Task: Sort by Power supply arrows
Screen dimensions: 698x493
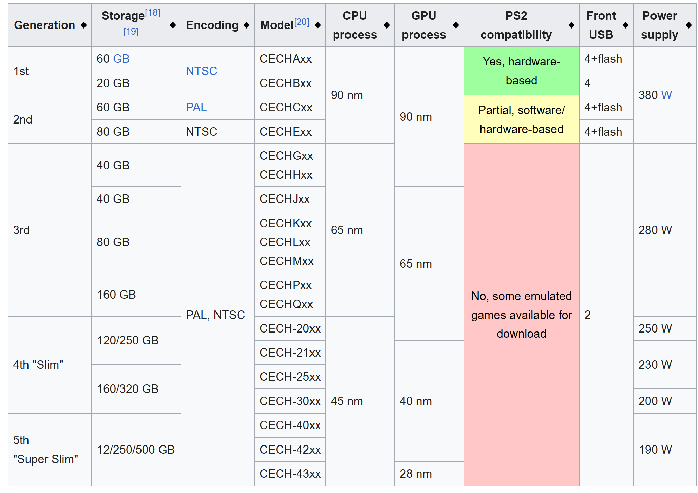Action: click(688, 25)
